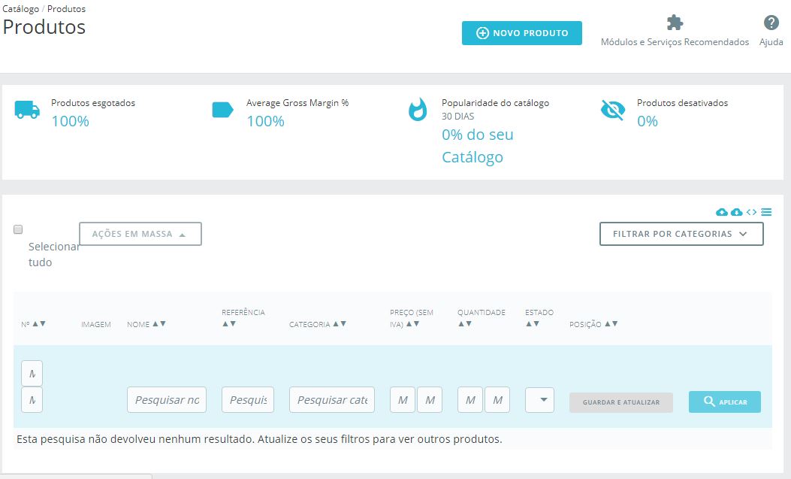Click the truck icon for Produtos esgotados
This screenshot has width=791, height=479.
27,110
